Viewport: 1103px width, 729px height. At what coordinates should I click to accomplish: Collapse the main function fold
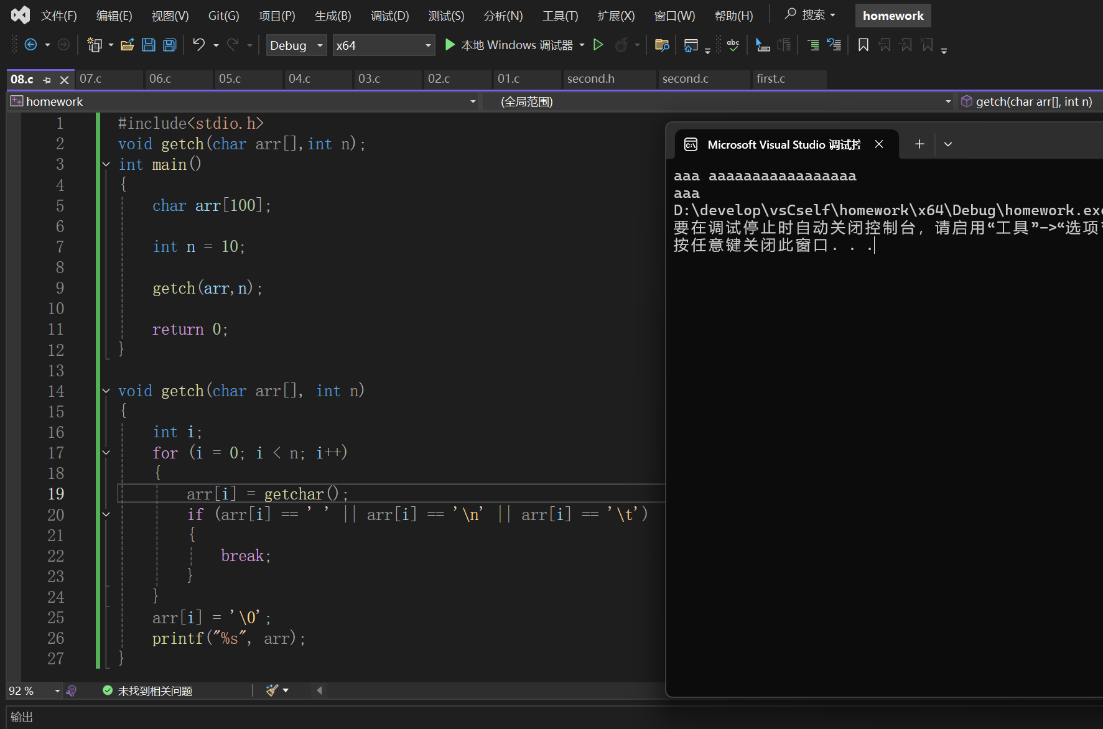106,165
